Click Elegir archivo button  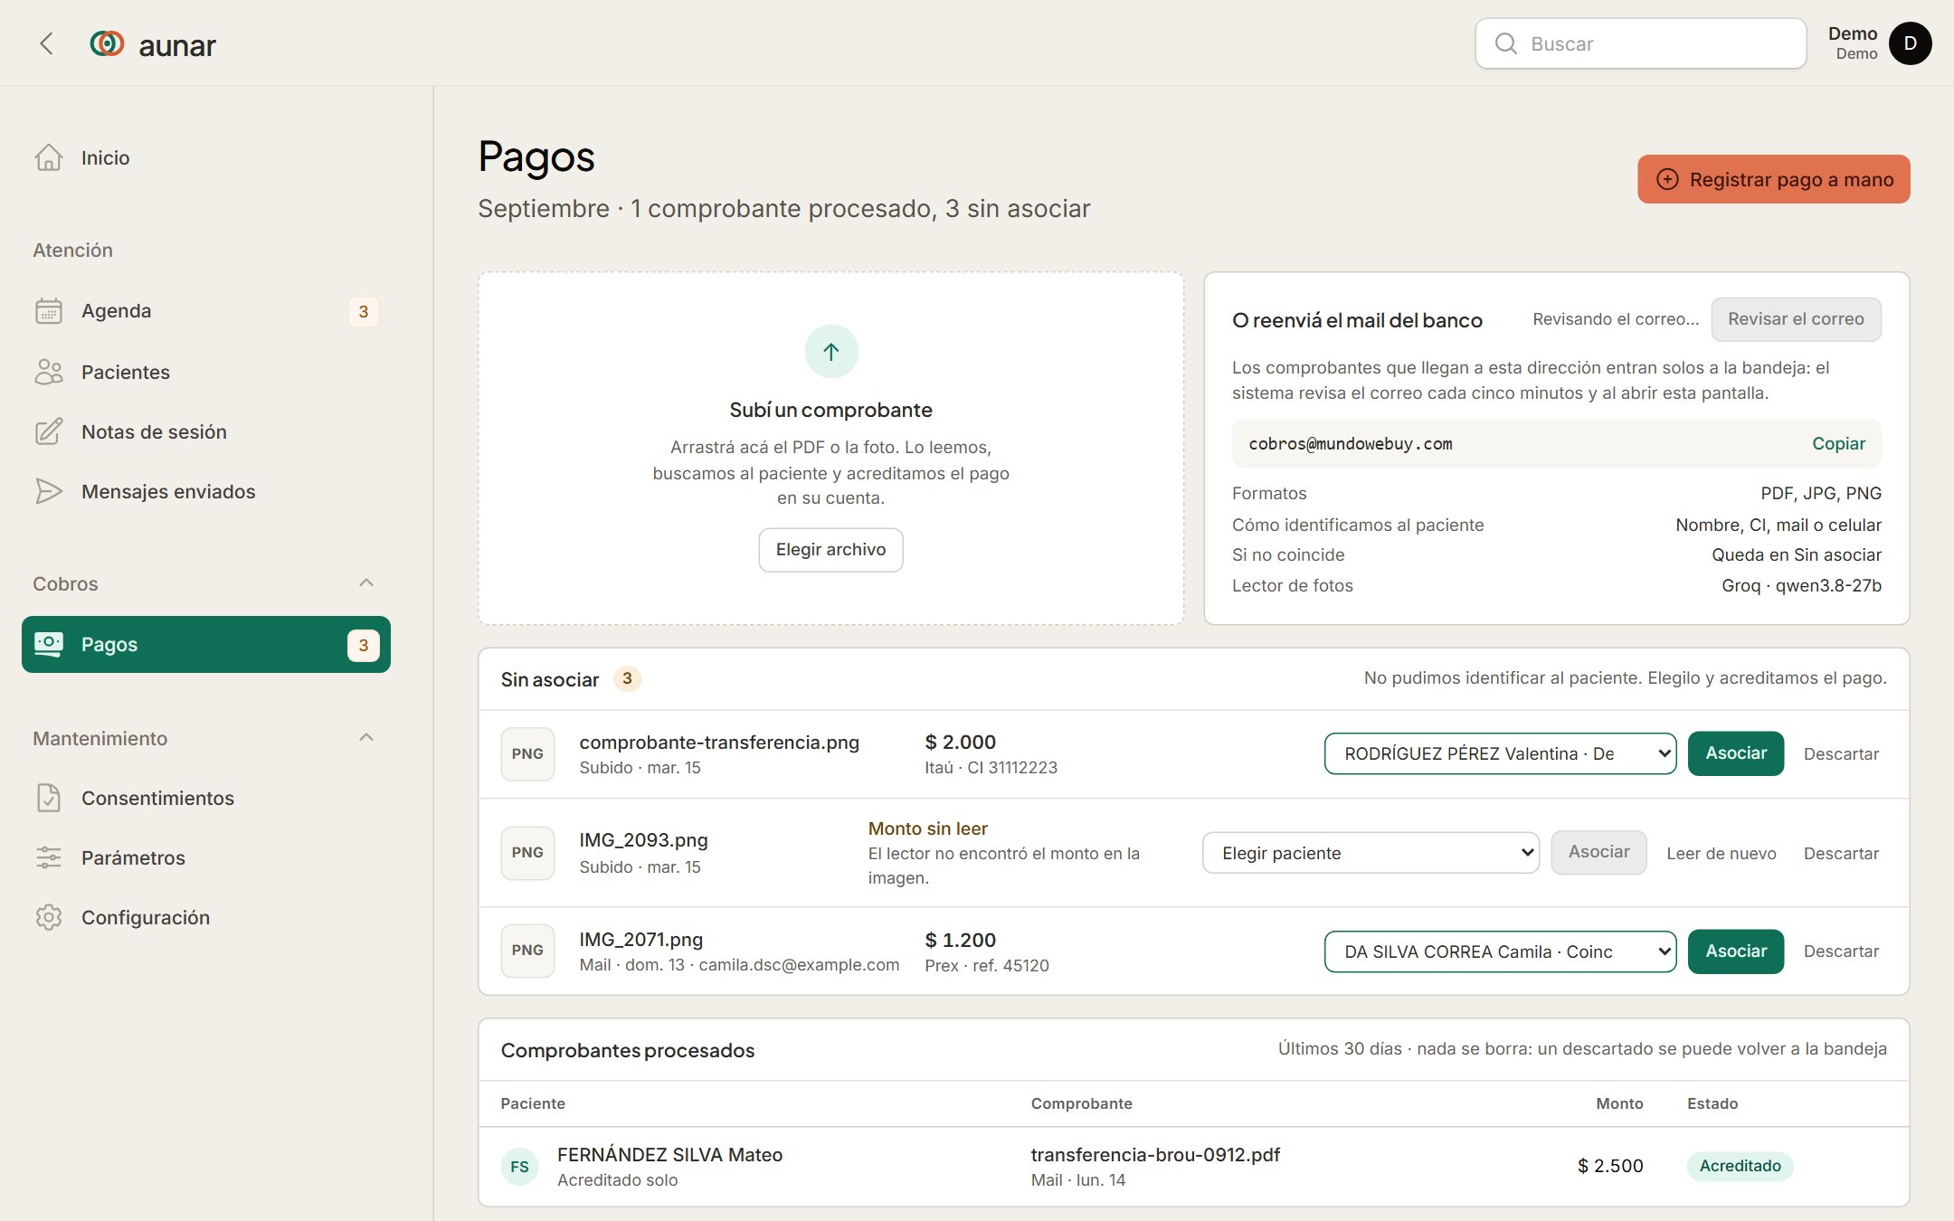[830, 550]
